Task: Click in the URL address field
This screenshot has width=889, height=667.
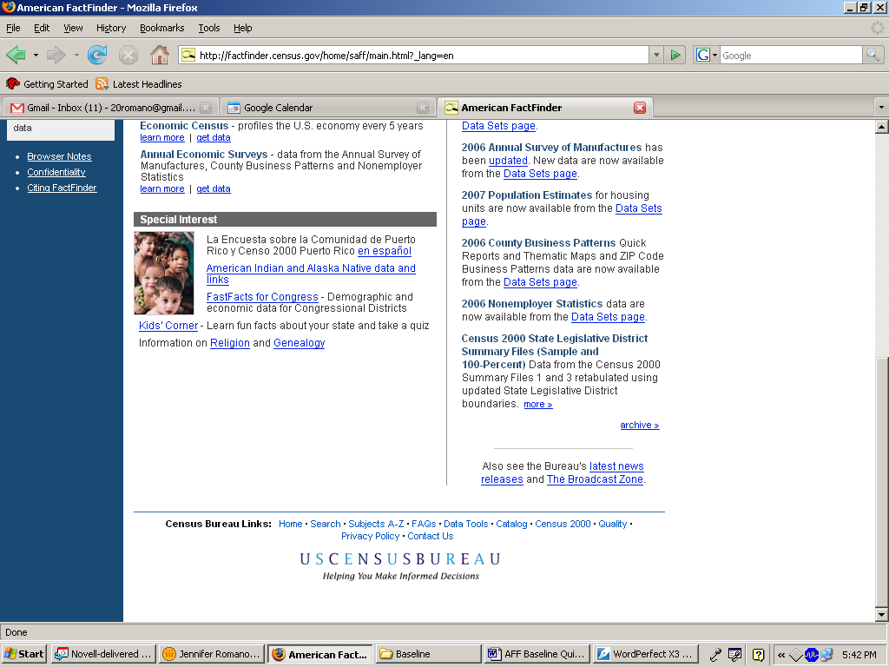Action: click(x=423, y=55)
